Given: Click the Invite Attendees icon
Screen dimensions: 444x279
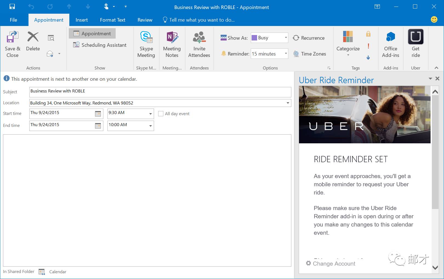Looking at the screenshot, I should [x=199, y=37].
